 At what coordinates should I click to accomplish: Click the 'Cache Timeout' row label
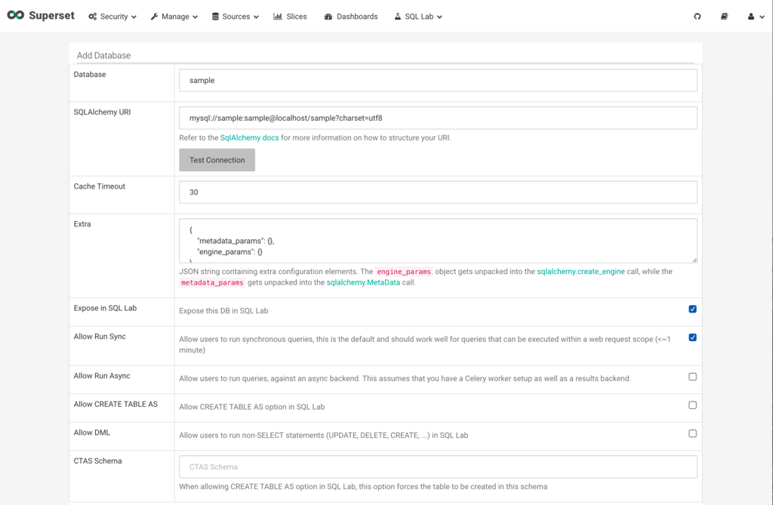[99, 186]
